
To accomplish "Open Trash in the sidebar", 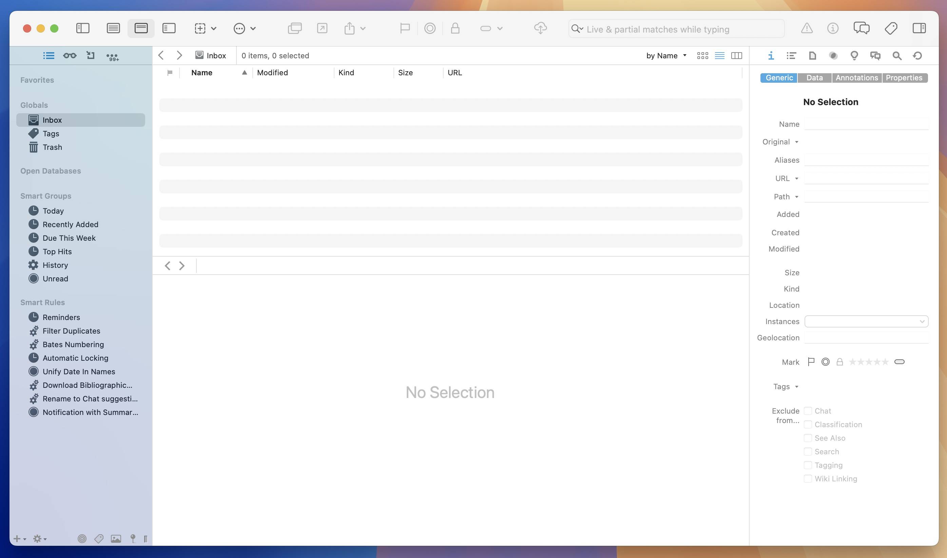I will tap(52, 147).
